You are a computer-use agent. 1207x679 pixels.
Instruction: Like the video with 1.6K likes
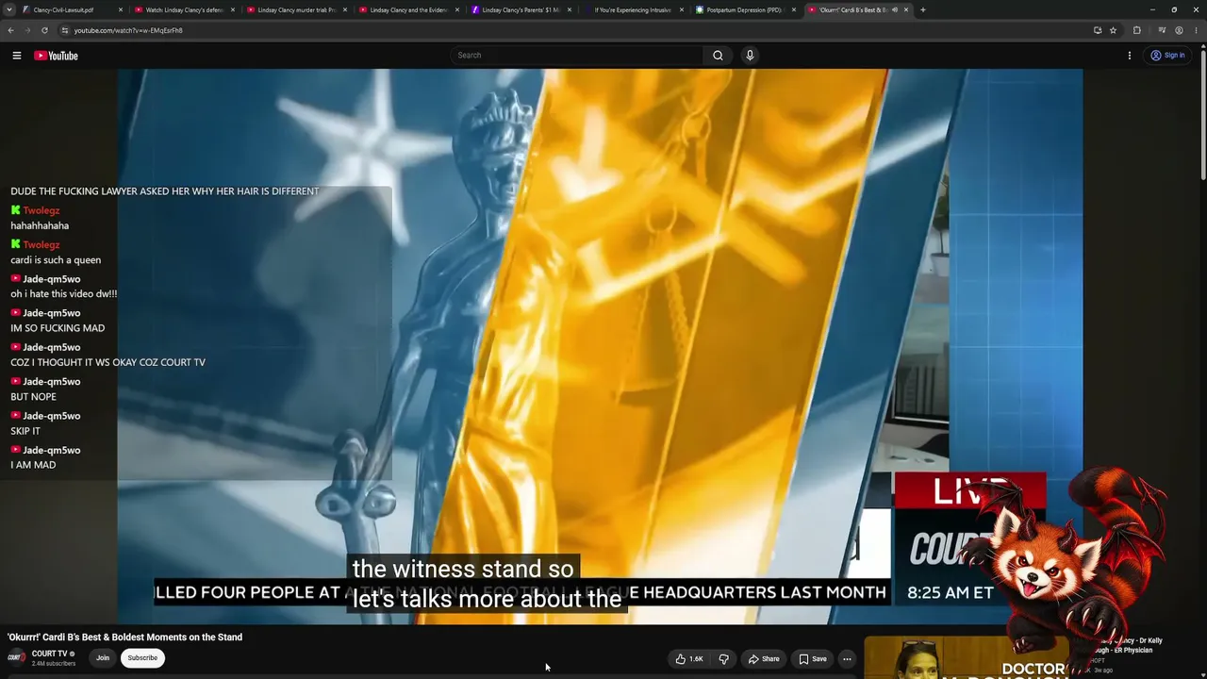(x=689, y=659)
